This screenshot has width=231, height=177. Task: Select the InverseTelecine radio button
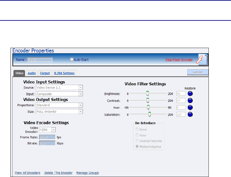[137, 141]
